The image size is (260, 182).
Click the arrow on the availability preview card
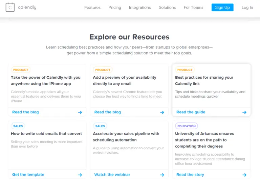[x=162, y=112]
